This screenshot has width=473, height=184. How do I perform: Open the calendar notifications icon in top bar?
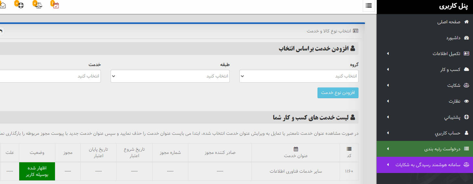[x=56, y=5]
